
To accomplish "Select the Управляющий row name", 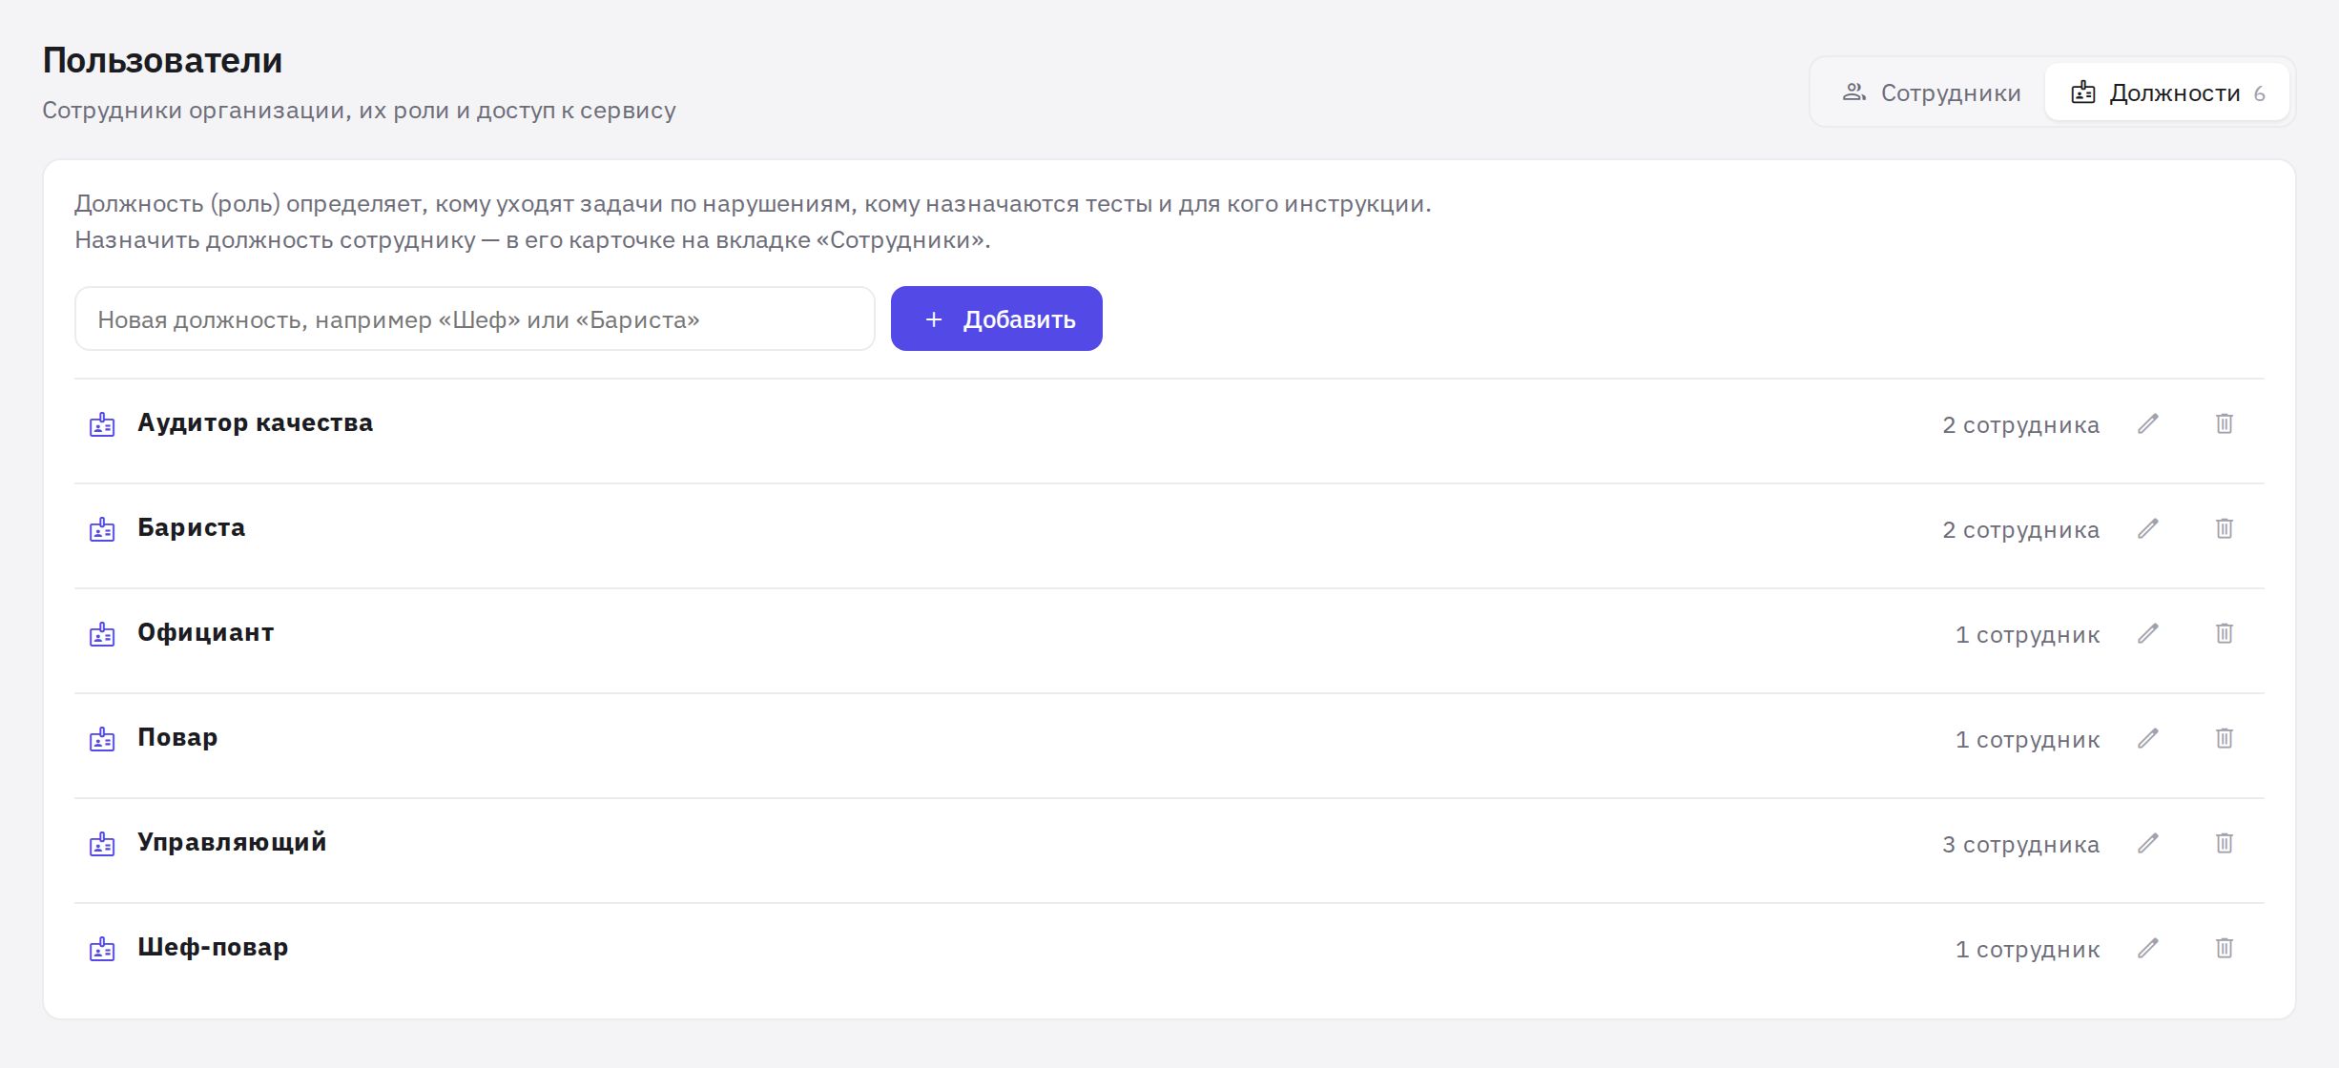I will coord(232,842).
